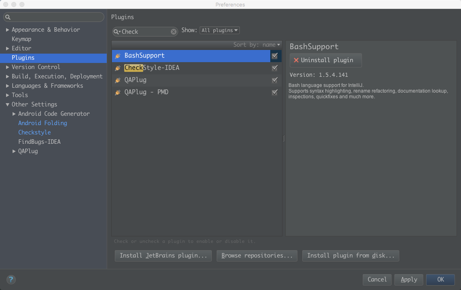461x290 pixels.
Task: Click the Uninstall plugin button
Action: pos(325,60)
